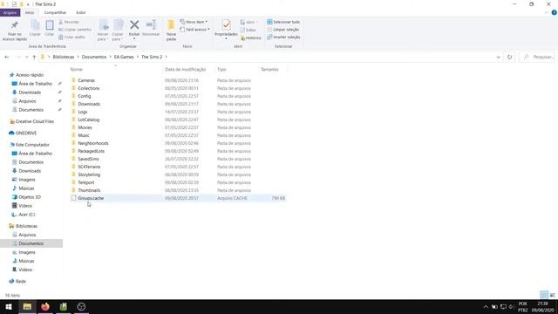Switch to large icons view layout
The height and width of the screenshot is (314, 558).
552,295
